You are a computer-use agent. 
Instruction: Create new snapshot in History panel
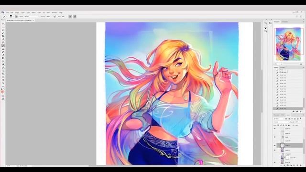tap(297, 111)
